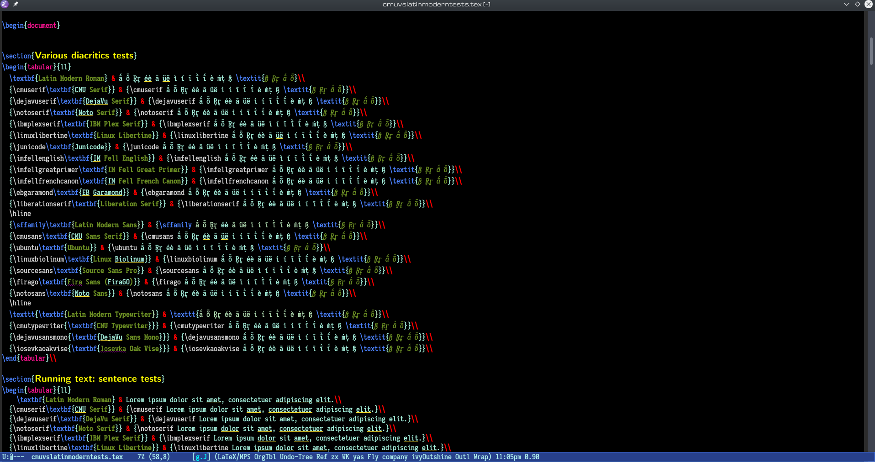This screenshot has width=875, height=462.
Task: Click the [g.J] indicator in mode line
Action: coord(201,457)
